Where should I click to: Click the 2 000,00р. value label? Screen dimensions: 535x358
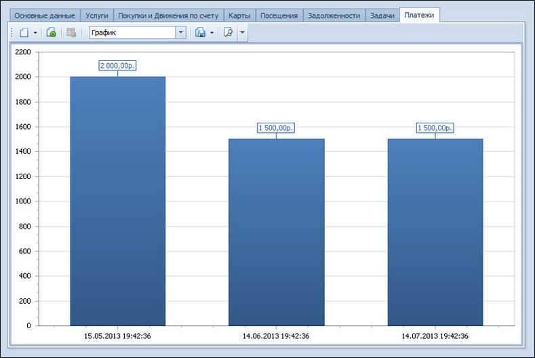117,66
